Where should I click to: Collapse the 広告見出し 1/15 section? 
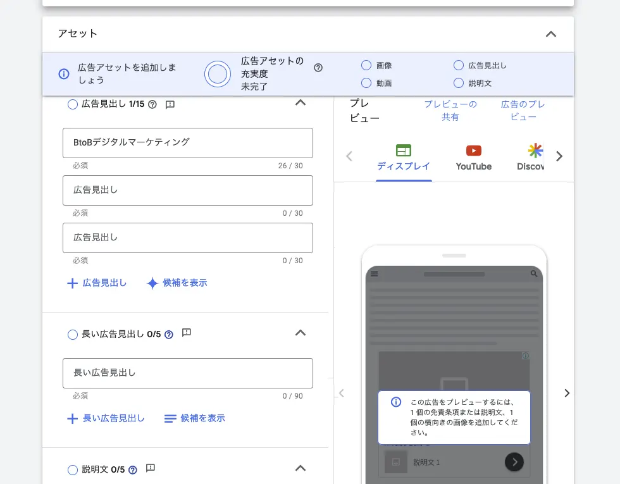coord(301,102)
